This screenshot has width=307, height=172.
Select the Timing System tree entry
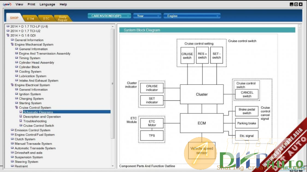(29, 58)
